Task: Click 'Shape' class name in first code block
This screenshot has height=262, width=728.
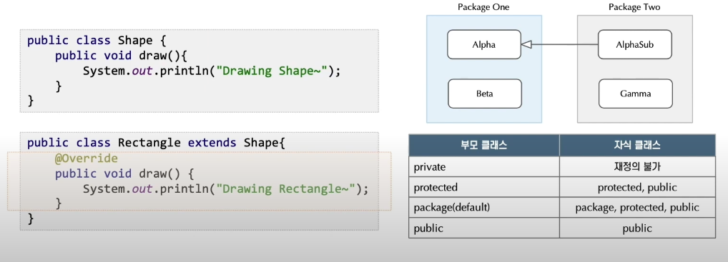Action: tap(135, 41)
